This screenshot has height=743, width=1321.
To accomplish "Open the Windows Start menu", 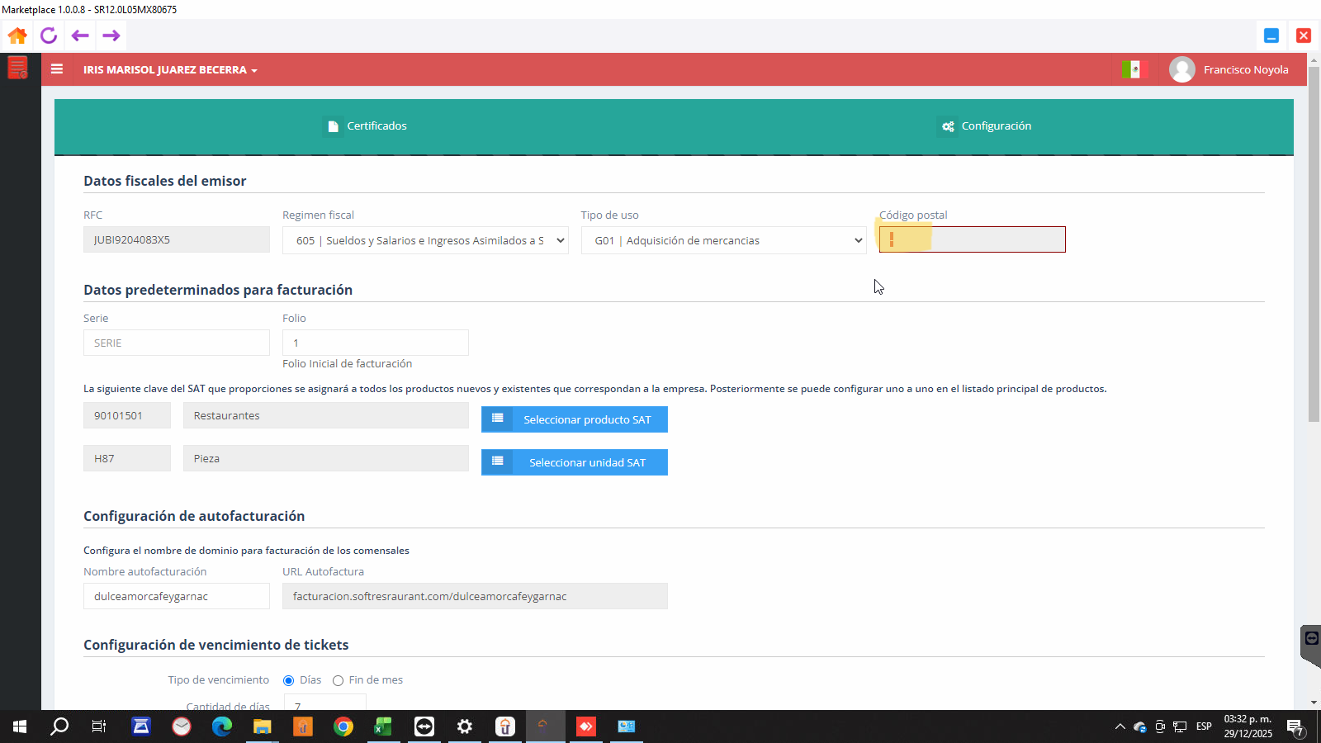I will tap(20, 726).
